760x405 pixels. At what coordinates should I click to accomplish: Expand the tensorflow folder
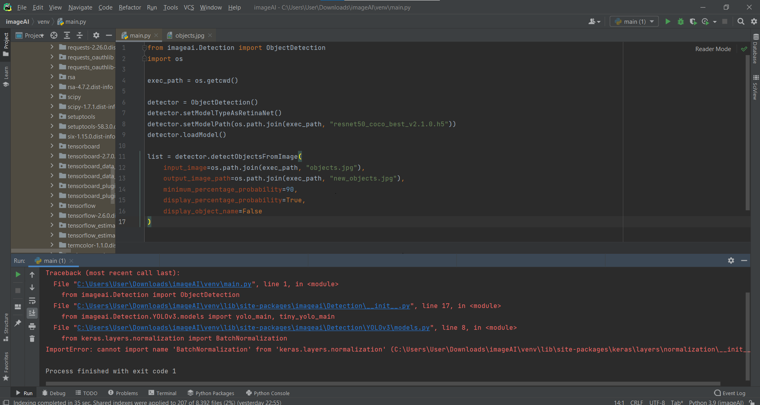pos(52,205)
